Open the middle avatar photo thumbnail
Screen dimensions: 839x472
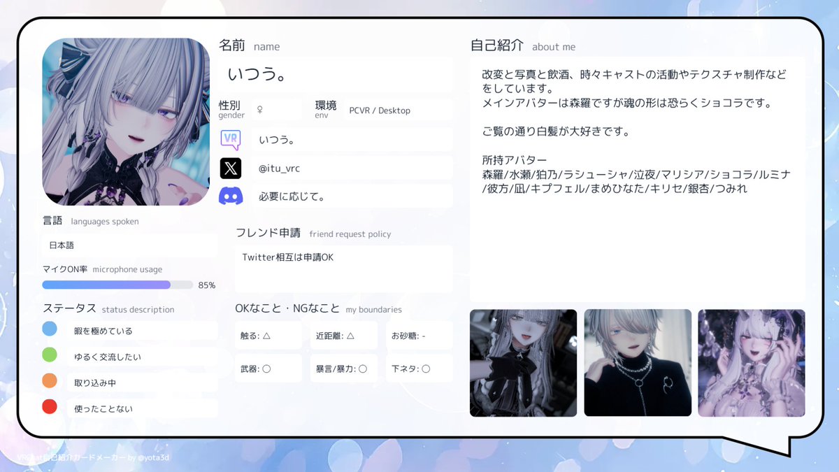pos(638,363)
